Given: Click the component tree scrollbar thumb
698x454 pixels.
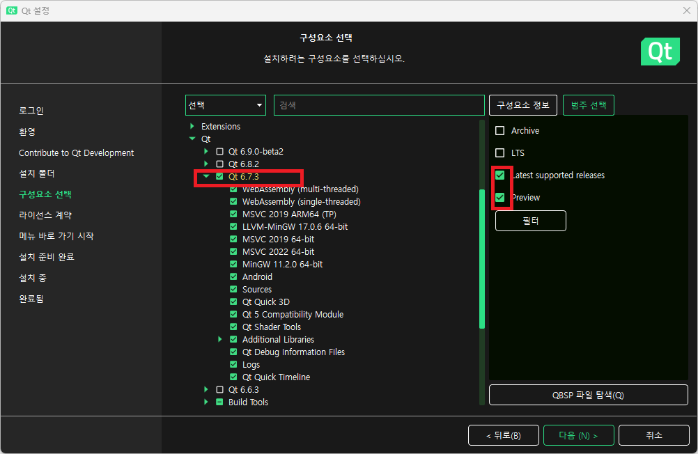Looking at the screenshot, I should 481,259.
